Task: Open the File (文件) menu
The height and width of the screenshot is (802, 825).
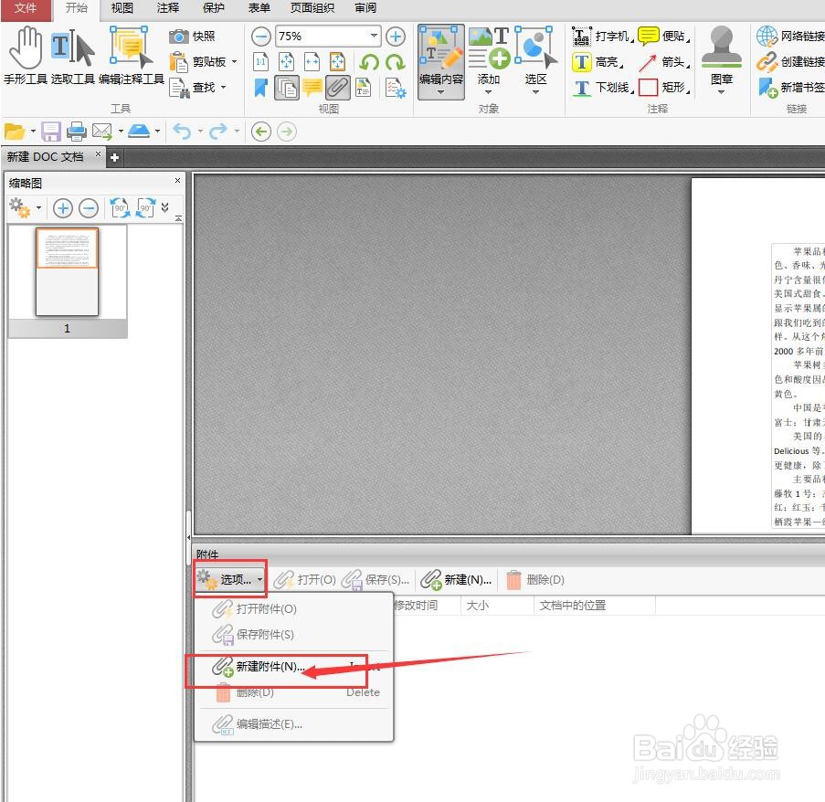Action: point(26,8)
